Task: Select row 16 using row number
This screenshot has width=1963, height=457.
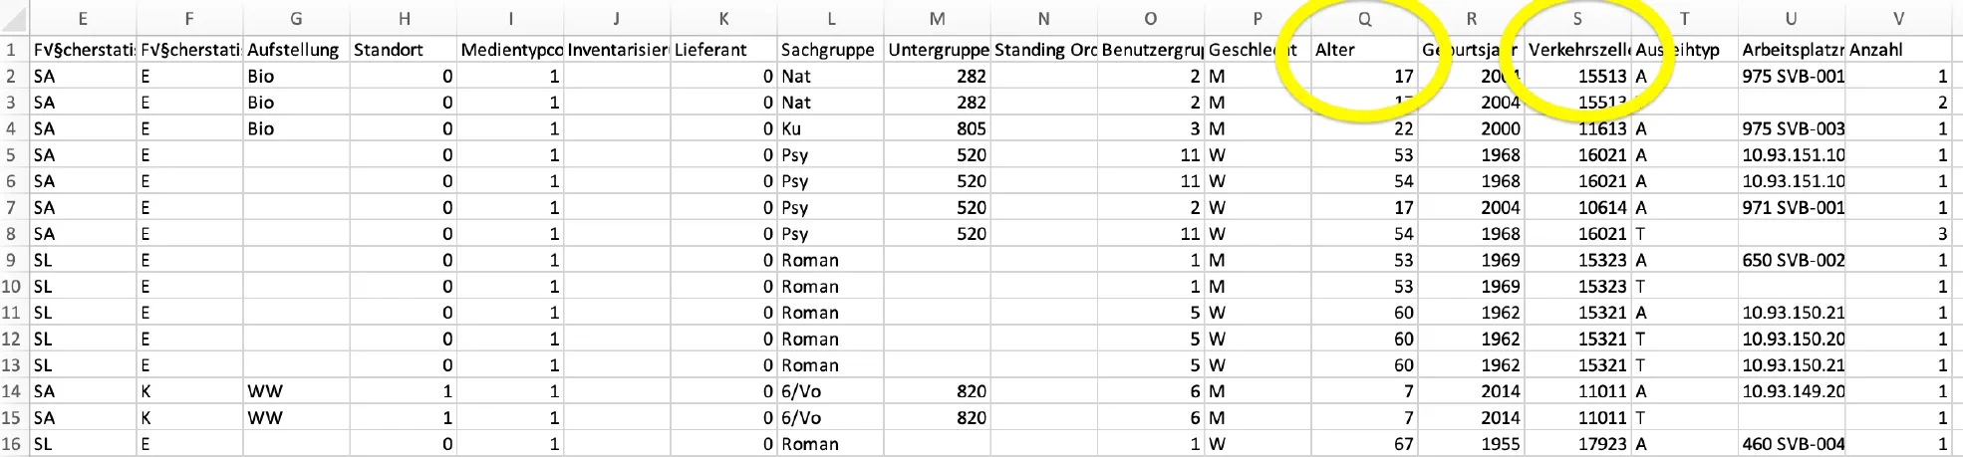Action: (x=12, y=444)
